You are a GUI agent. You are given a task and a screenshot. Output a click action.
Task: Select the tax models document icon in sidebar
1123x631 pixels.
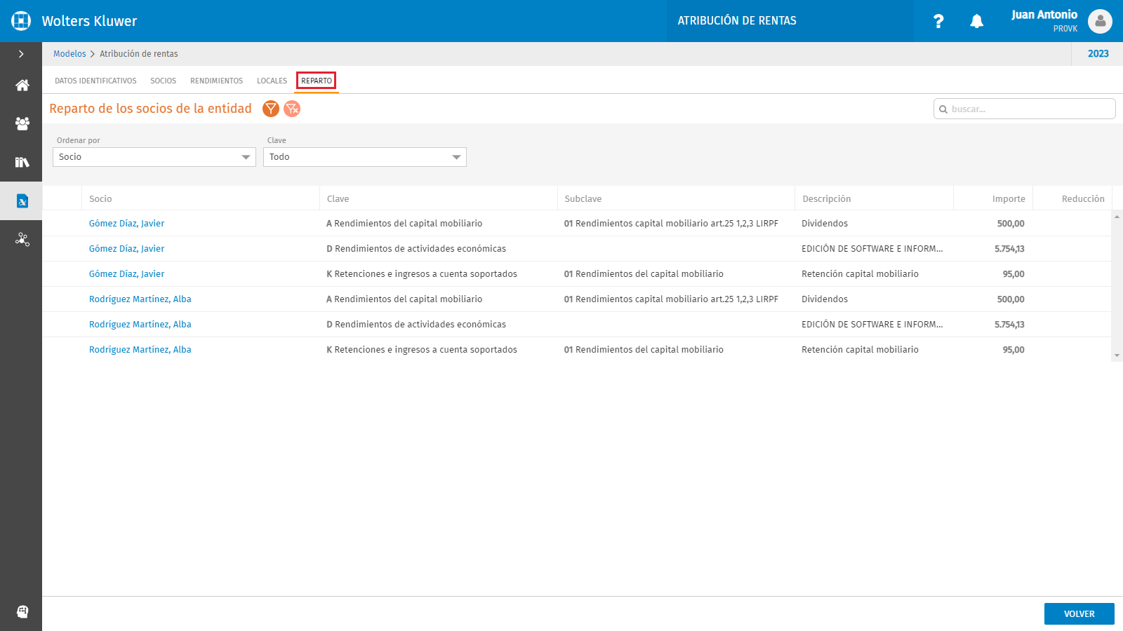(x=22, y=201)
